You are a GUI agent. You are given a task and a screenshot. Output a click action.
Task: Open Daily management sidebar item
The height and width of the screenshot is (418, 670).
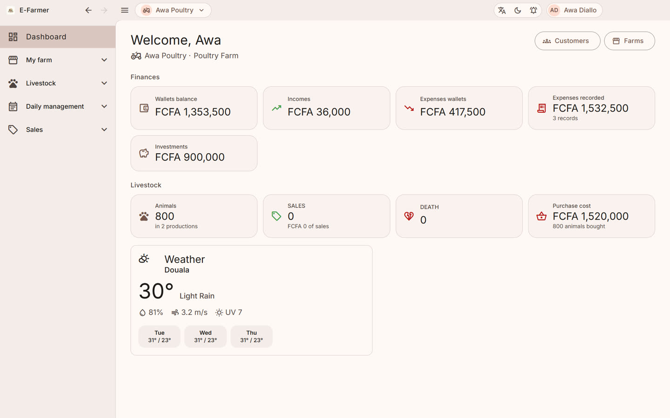click(x=58, y=106)
